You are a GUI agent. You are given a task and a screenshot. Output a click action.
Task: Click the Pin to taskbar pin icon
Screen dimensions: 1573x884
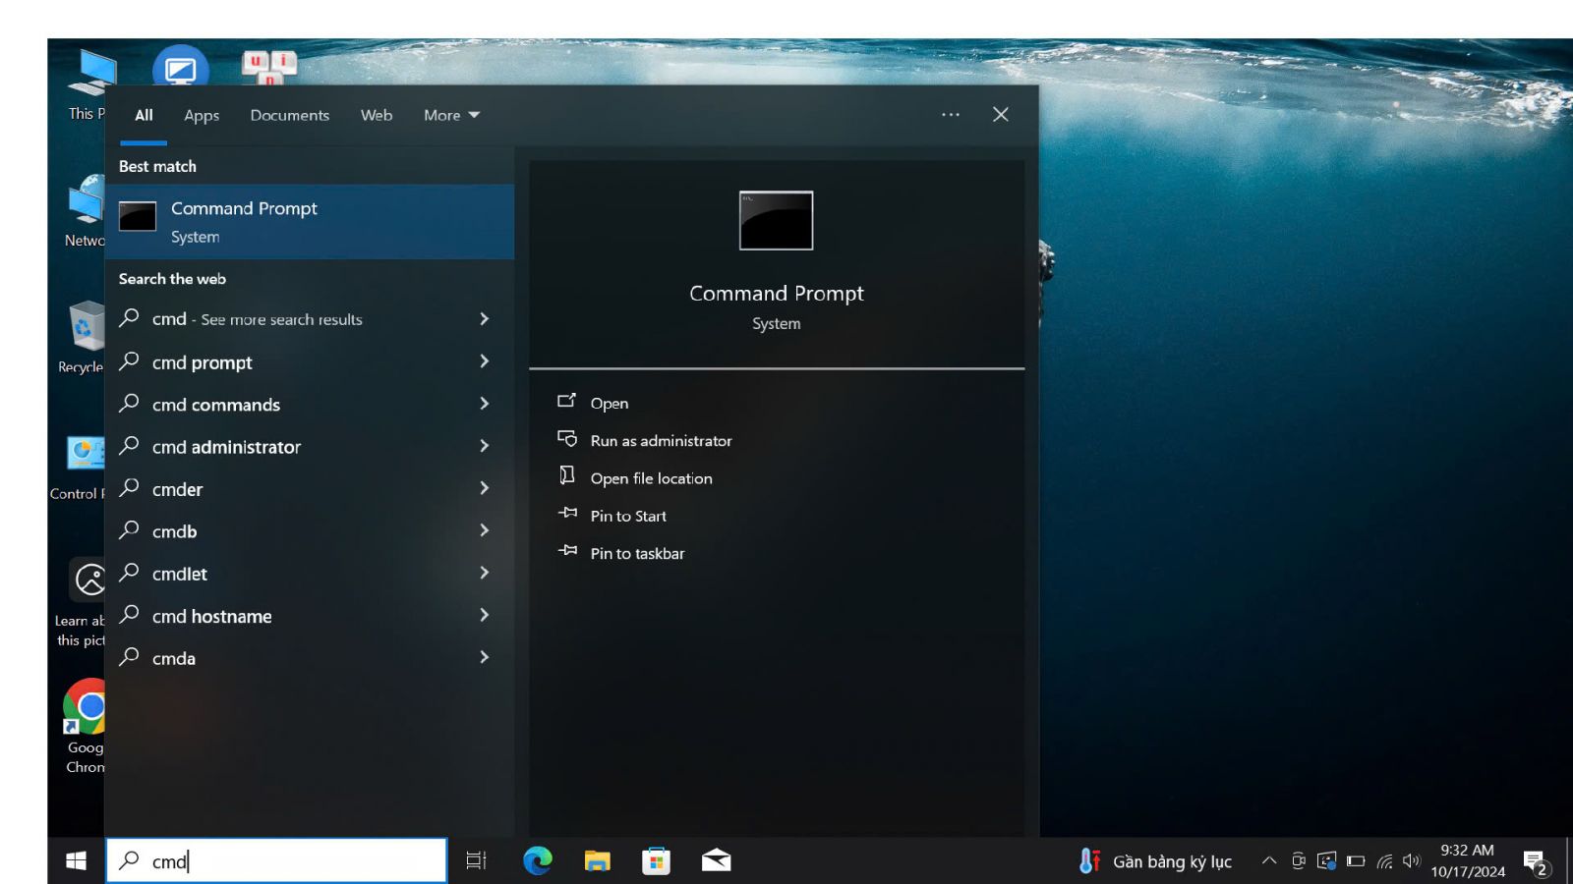click(567, 550)
